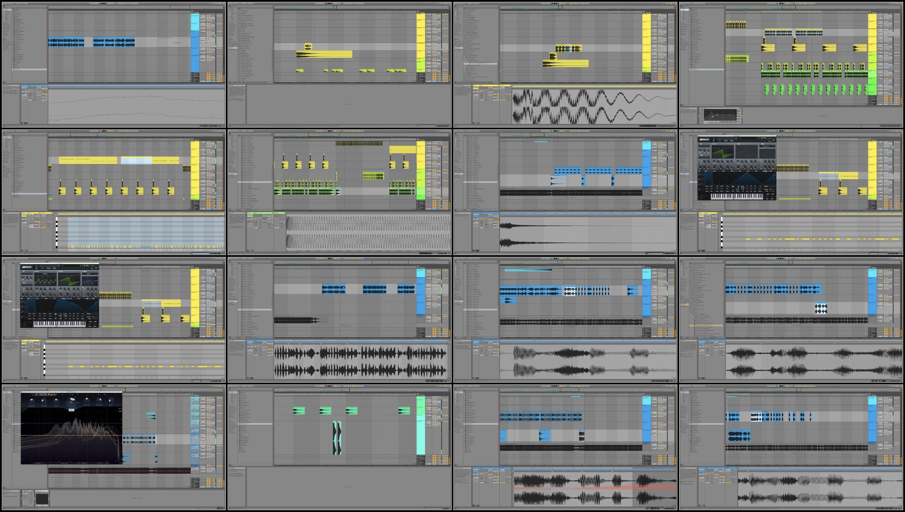Viewport: 905px width, 512px height.
Task: Start playback in the project with Pro-R open
Action: click(100, 386)
